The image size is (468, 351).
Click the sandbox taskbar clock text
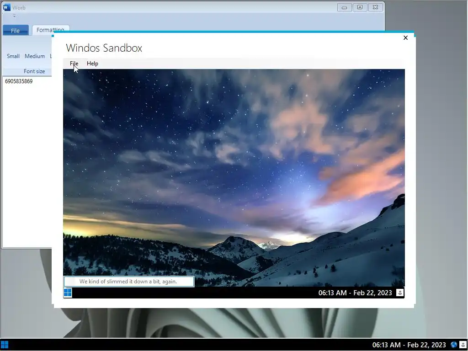click(355, 293)
